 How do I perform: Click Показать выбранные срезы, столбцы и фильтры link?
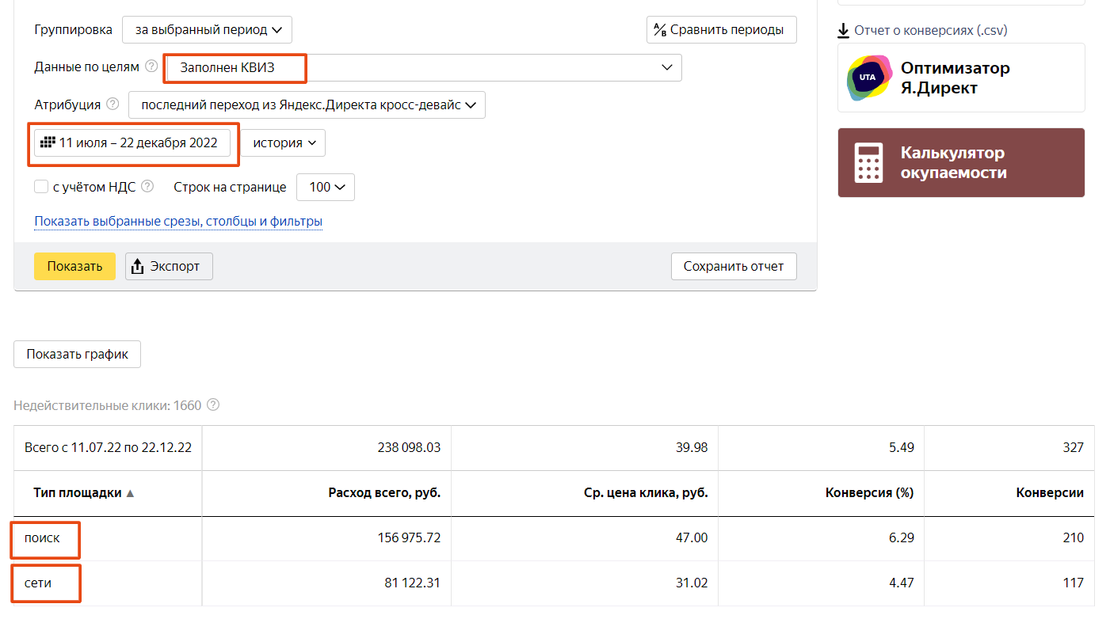tap(178, 222)
